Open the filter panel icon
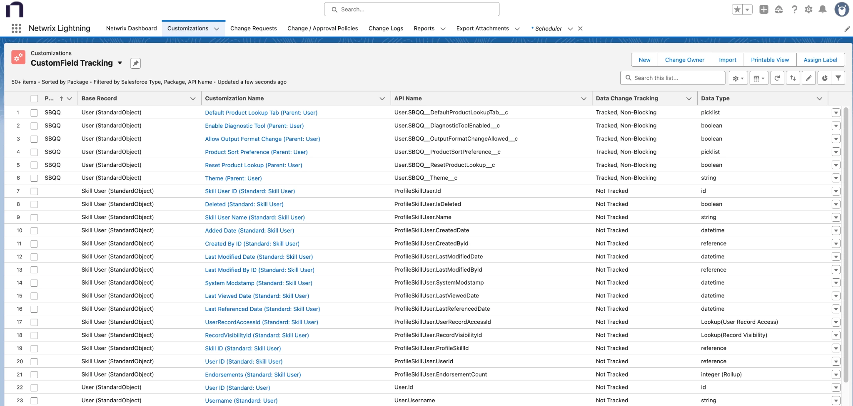The width and height of the screenshot is (853, 406). (x=838, y=77)
